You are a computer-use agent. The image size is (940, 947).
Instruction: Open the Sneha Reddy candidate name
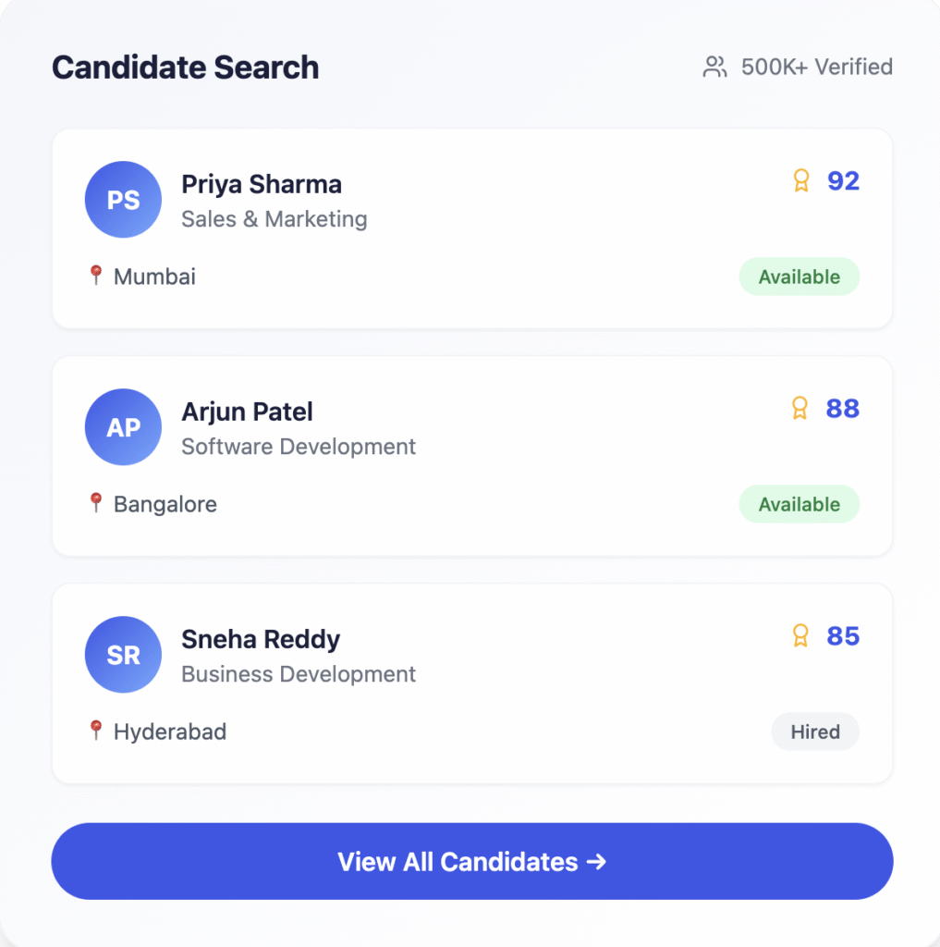(261, 639)
